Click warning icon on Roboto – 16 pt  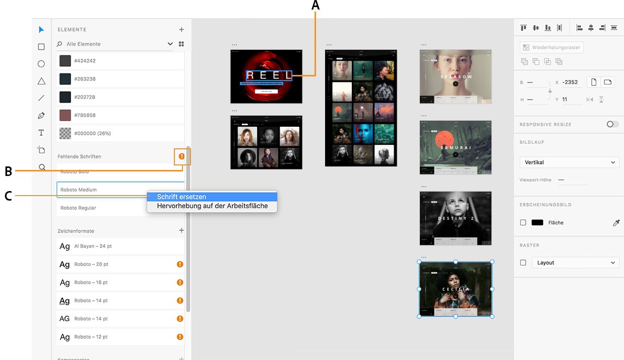pos(180,282)
